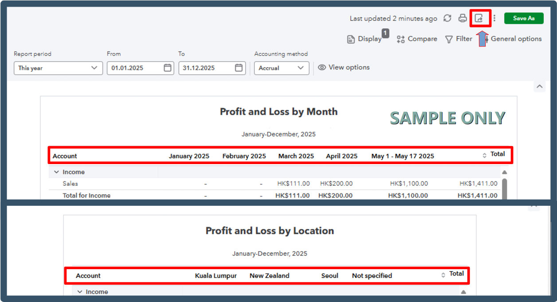
Task: Open the Accounting method dropdown
Action: point(281,68)
